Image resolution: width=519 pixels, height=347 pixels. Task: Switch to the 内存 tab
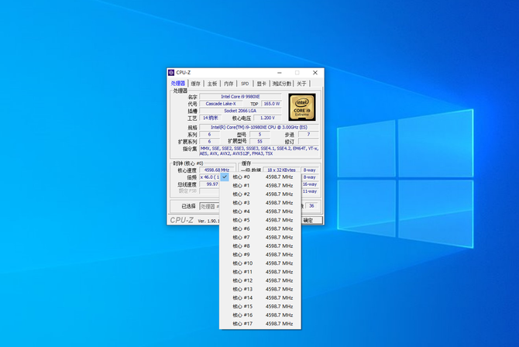point(229,84)
